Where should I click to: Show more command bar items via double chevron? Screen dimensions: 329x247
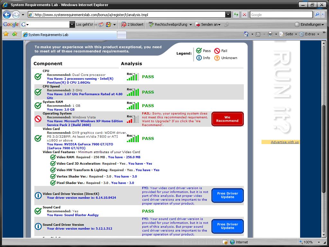point(324,32)
